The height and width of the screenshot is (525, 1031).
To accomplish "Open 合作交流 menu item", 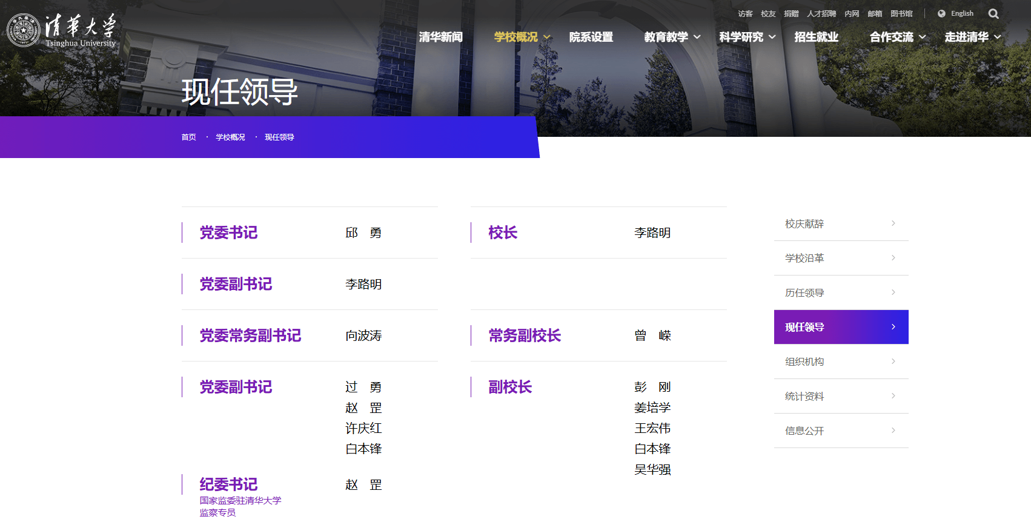I will (892, 37).
